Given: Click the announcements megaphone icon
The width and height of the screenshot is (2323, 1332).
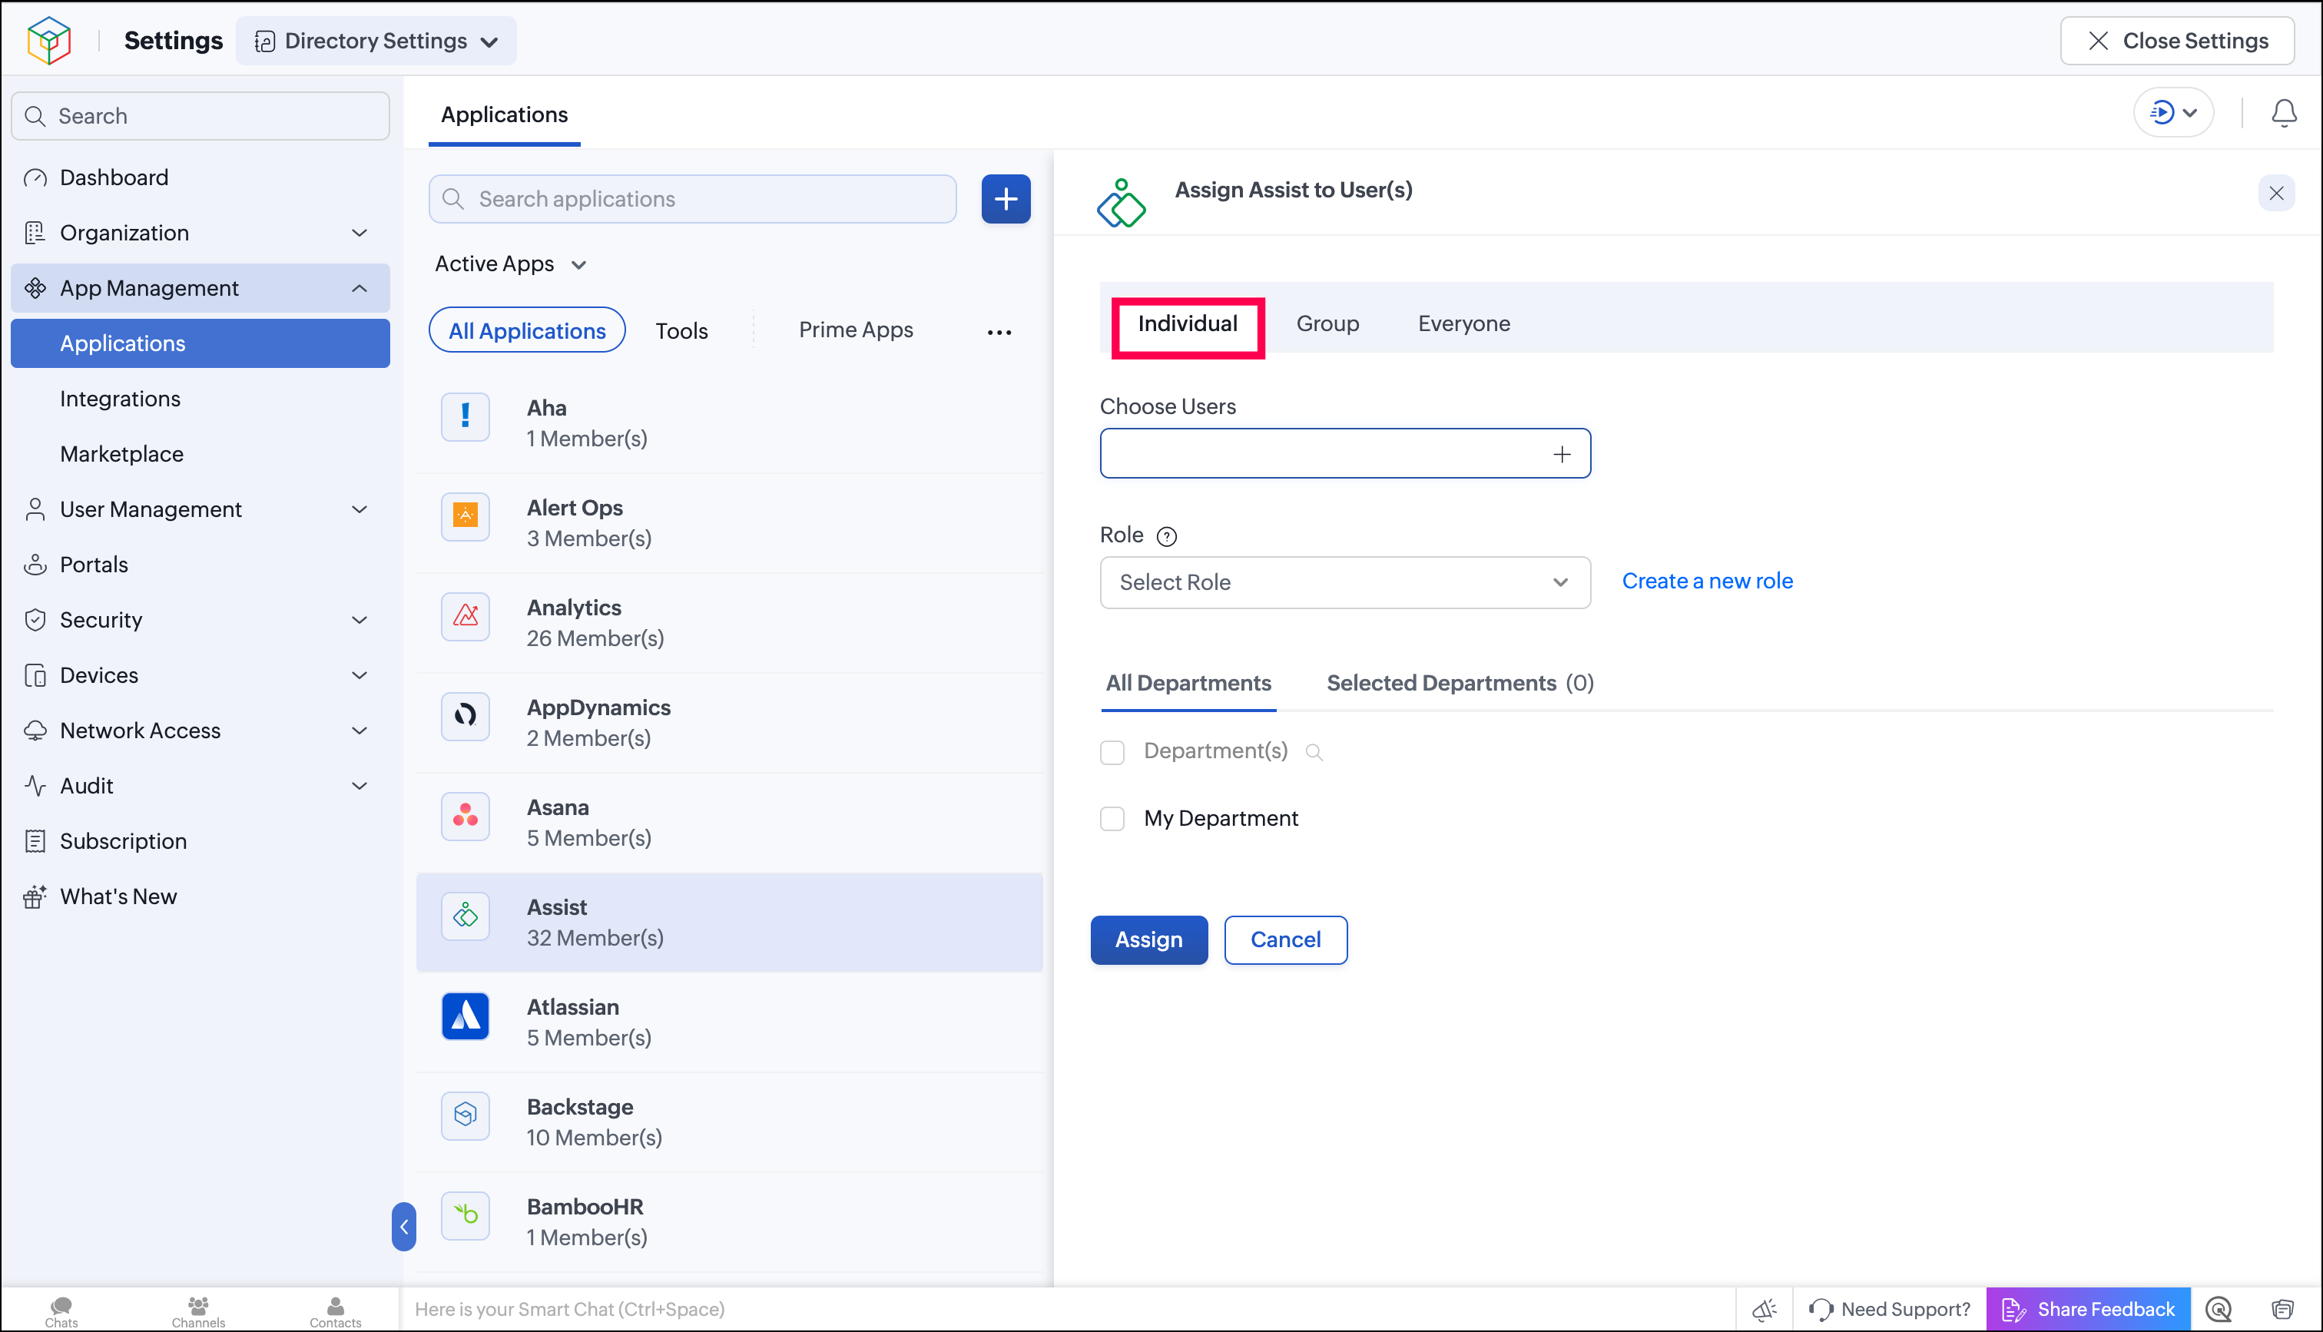Looking at the screenshot, I should [1765, 1309].
